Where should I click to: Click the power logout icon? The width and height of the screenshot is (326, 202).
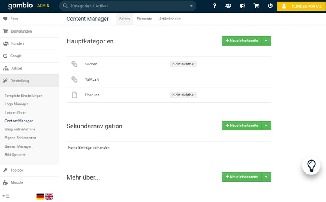coord(270,6)
